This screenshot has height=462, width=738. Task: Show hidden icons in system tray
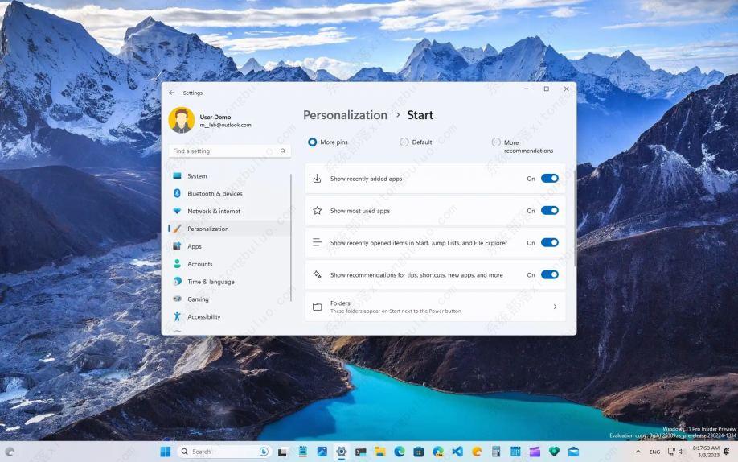pyautogui.click(x=640, y=452)
